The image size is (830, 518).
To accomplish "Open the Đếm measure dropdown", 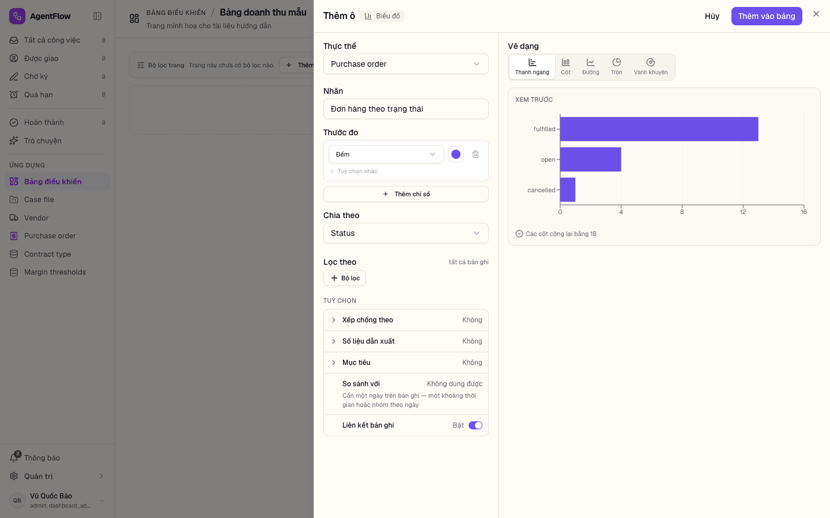I will point(386,154).
